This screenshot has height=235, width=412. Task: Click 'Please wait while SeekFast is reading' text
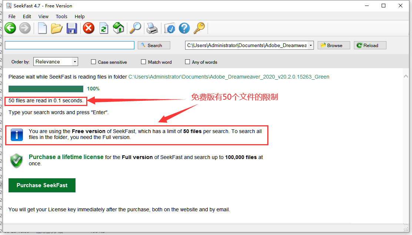point(68,77)
